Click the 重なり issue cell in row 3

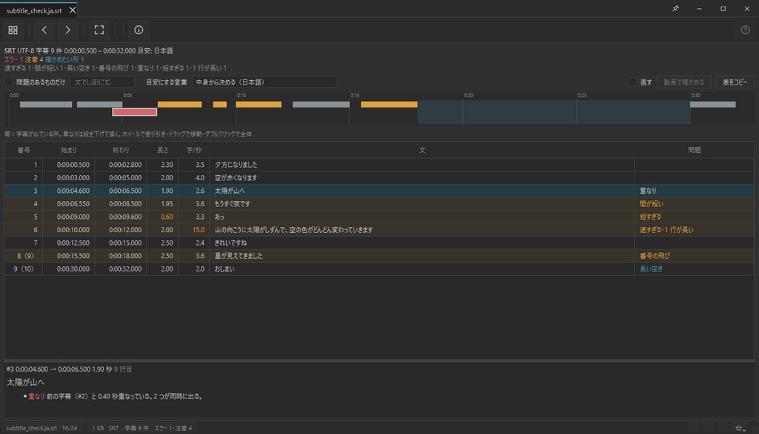click(x=694, y=191)
